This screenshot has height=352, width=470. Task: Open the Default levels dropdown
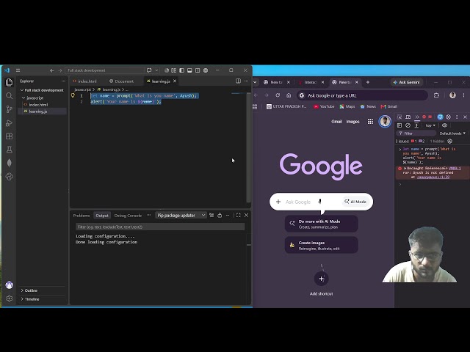pos(452,133)
